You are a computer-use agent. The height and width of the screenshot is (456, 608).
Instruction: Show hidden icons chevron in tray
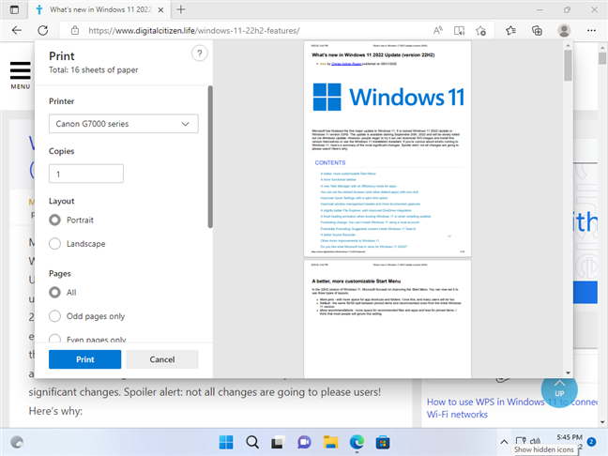coord(504,441)
